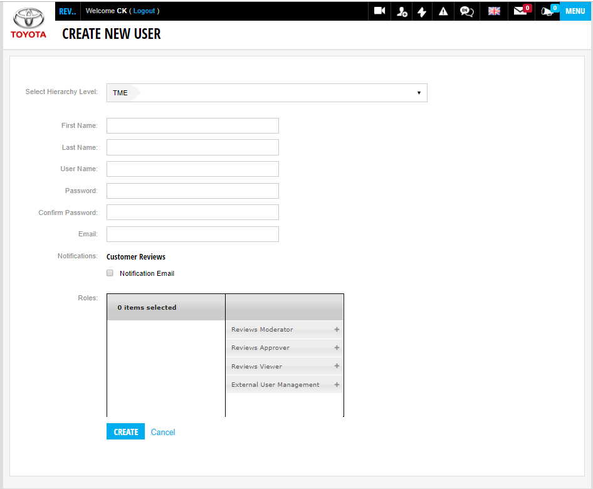Click the lightning bolt icon
The width and height of the screenshot is (593, 489).
(x=422, y=11)
